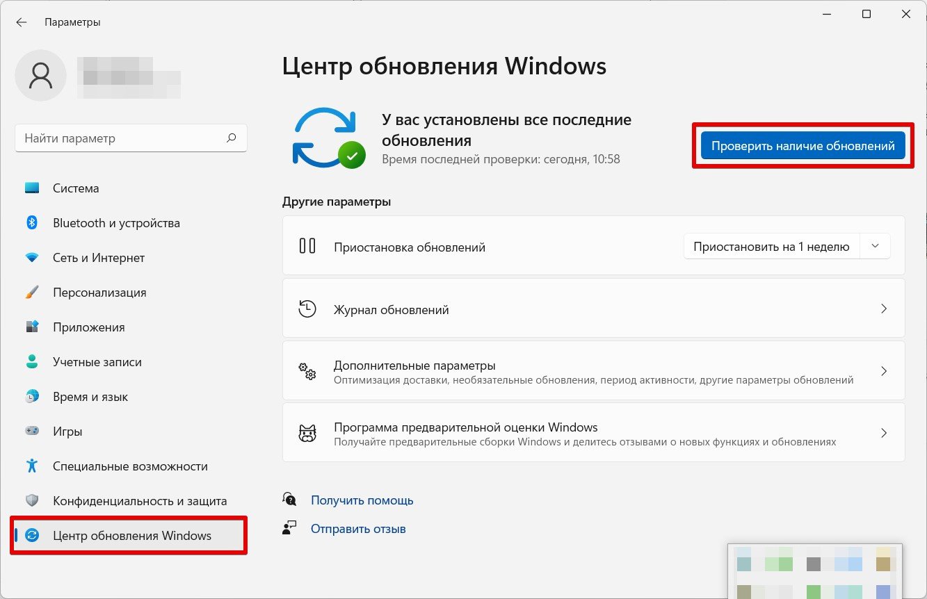Click the Insider Program cat icon
This screenshot has width=927, height=599.
tap(307, 434)
